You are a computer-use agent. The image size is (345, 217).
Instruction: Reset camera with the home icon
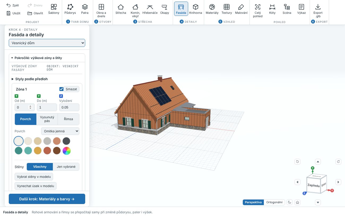[x=298, y=202]
